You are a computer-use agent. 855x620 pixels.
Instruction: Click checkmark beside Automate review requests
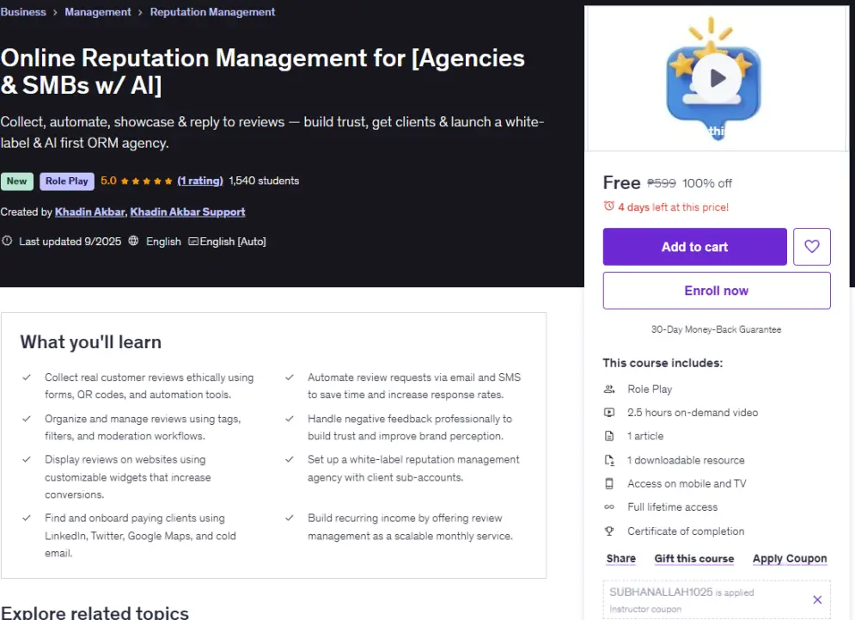tap(290, 378)
